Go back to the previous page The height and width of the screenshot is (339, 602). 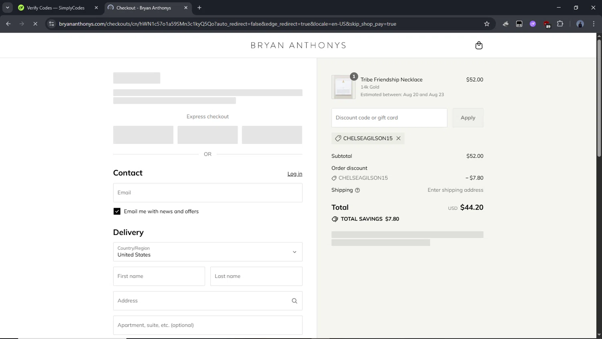[x=8, y=24]
